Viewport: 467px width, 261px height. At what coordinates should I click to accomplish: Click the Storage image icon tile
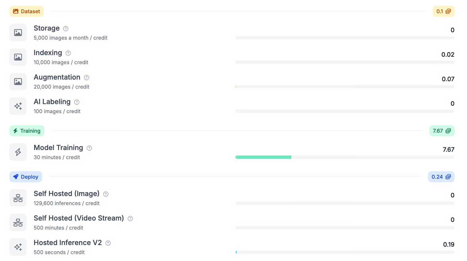[18, 33]
